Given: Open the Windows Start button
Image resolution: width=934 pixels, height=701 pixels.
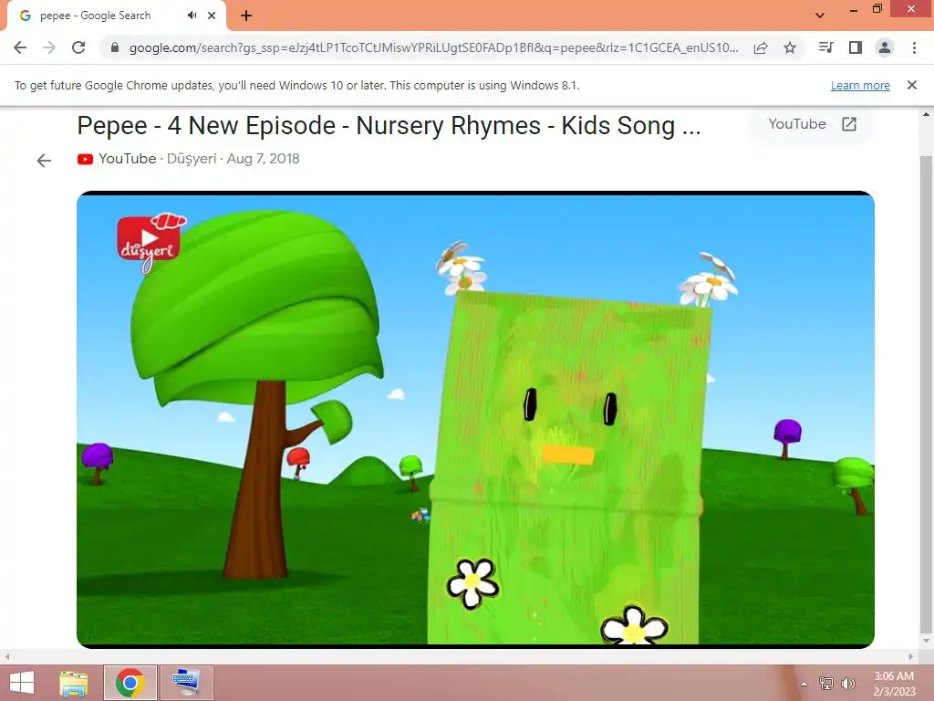Looking at the screenshot, I should 22,683.
